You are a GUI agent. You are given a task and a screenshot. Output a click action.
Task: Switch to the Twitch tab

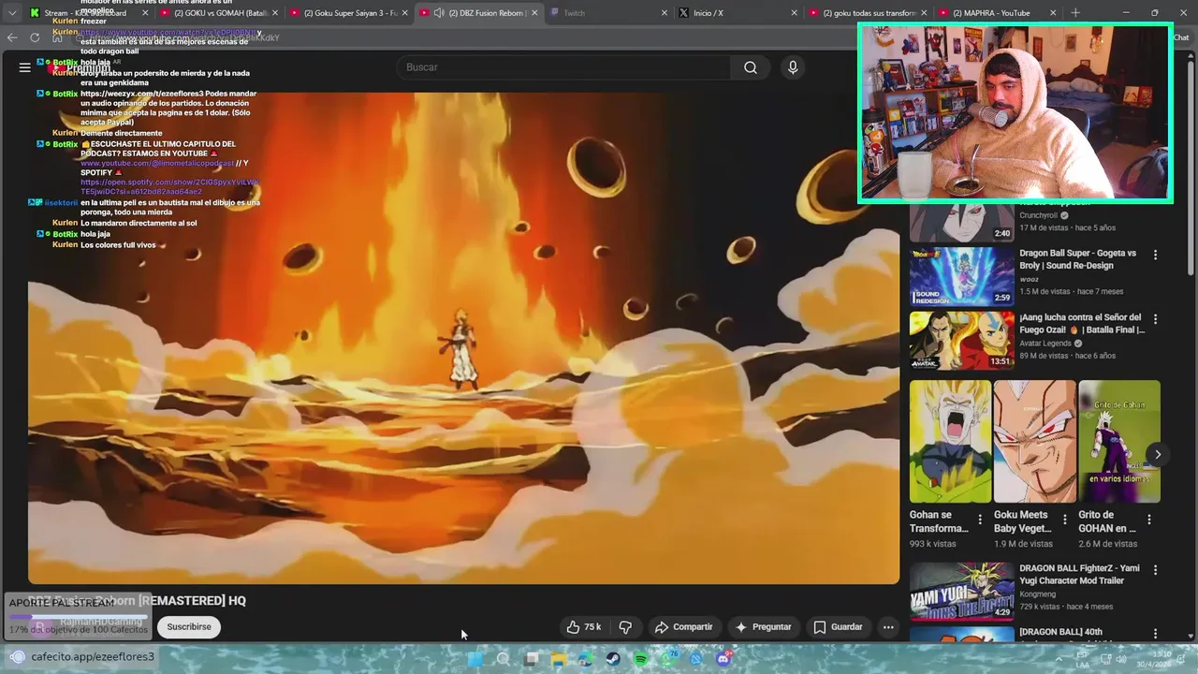[608, 13]
